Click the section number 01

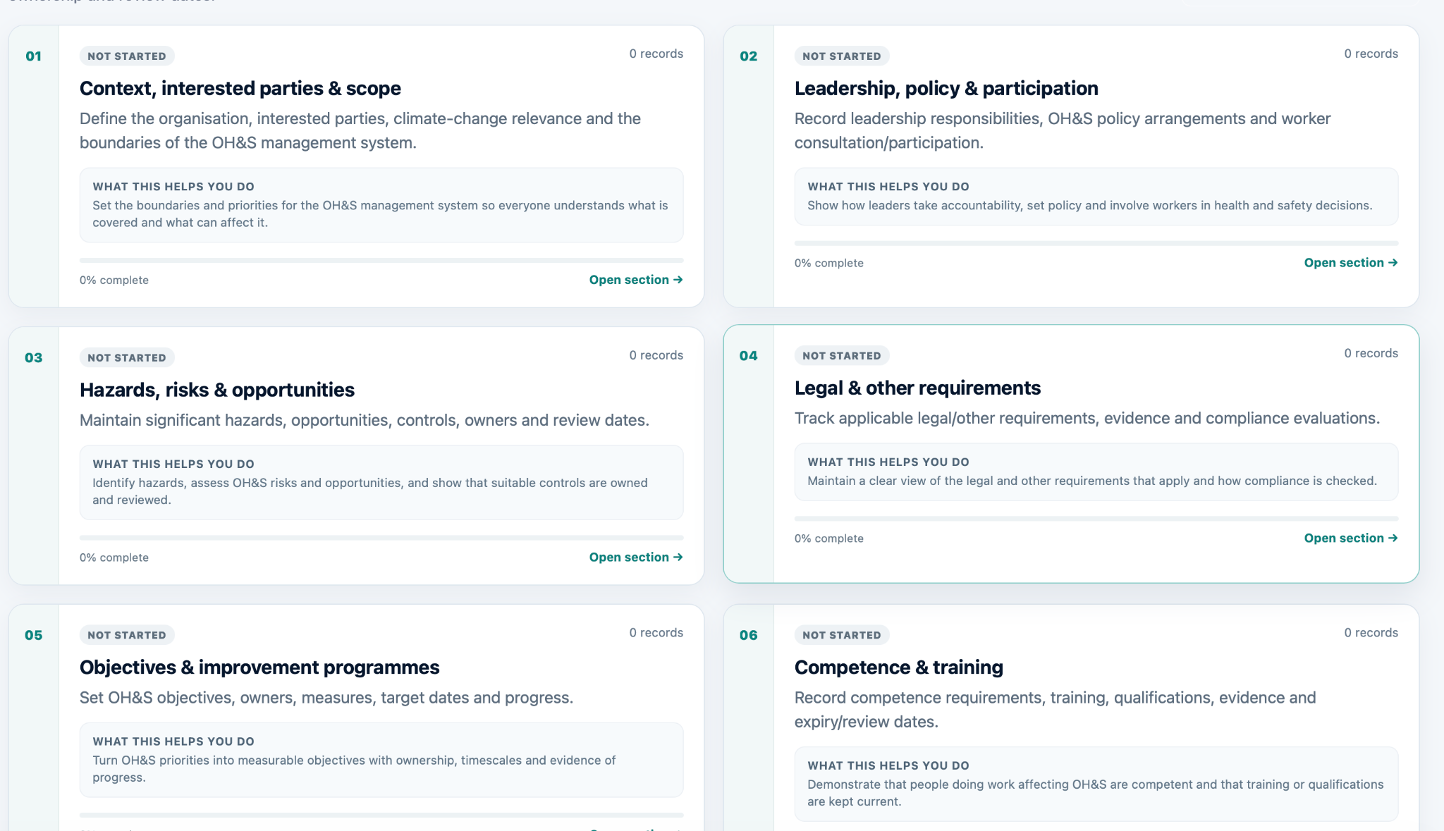coord(33,56)
